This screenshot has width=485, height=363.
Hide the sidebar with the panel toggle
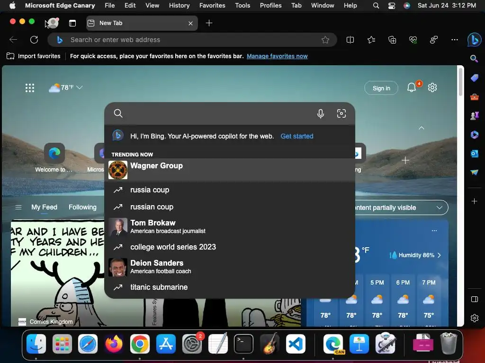click(x=474, y=299)
